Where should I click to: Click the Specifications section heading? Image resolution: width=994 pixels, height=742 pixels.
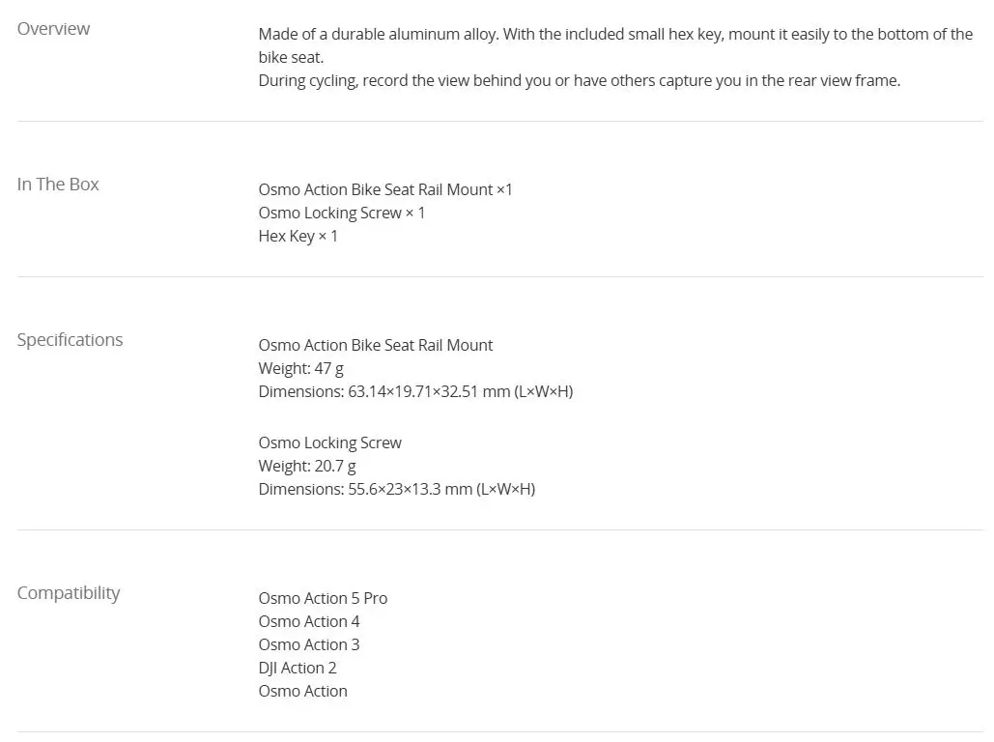point(70,340)
